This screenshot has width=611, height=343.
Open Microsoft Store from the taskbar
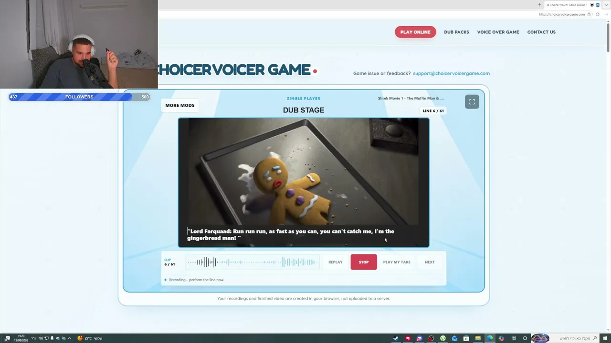pos(466,338)
